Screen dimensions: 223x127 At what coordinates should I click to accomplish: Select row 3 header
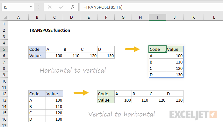coord(4,37)
